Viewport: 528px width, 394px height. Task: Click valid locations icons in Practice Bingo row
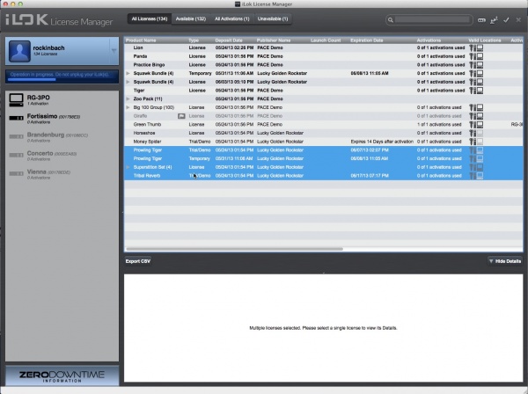click(x=476, y=65)
